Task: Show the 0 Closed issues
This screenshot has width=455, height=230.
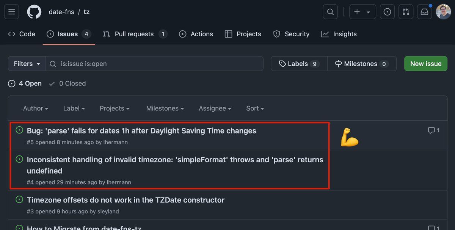Action: [x=67, y=84]
